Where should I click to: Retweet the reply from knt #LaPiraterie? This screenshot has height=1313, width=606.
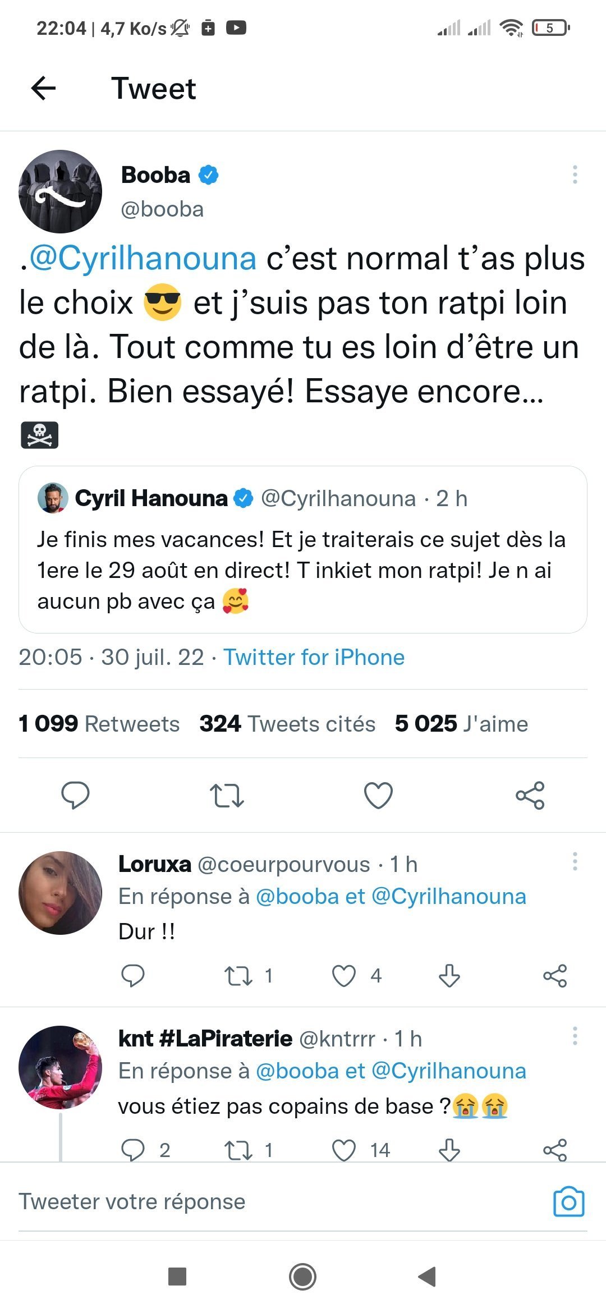(x=238, y=1150)
